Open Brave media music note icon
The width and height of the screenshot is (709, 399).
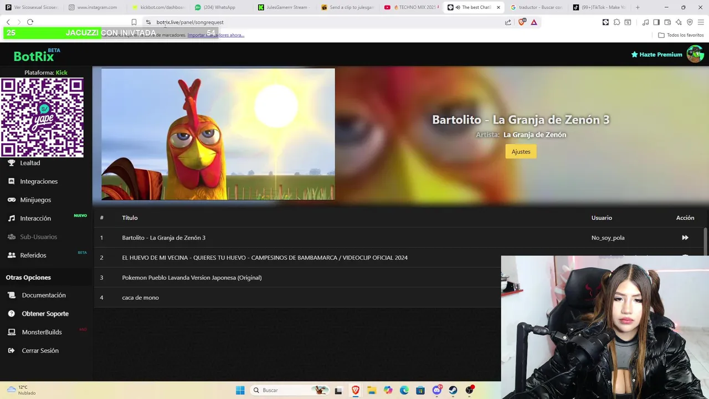[x=645, y=22]
